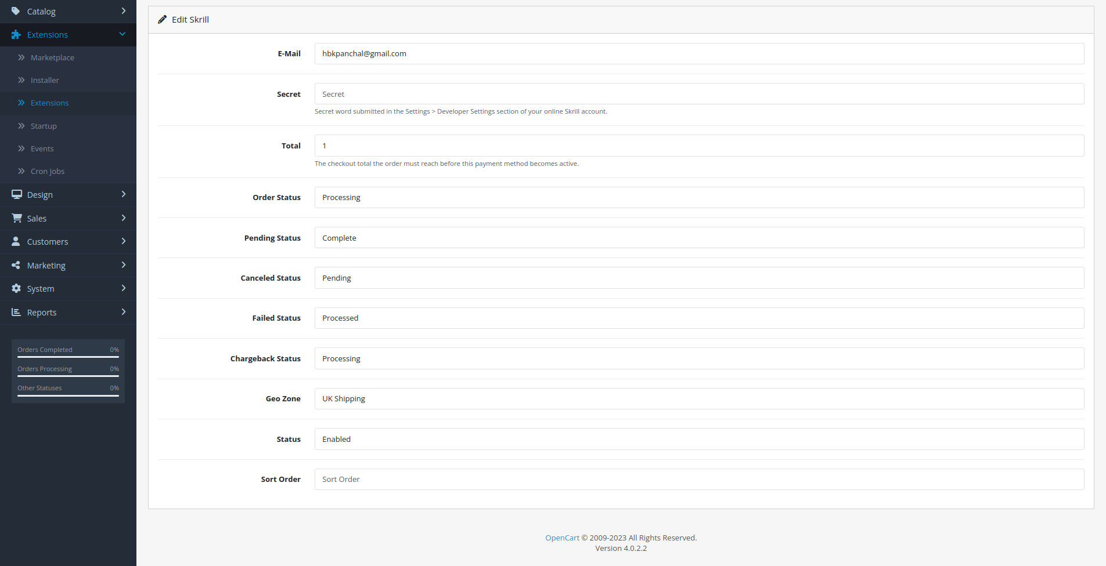
Task: Click the checkout total help text
Action: click(446, 164)
